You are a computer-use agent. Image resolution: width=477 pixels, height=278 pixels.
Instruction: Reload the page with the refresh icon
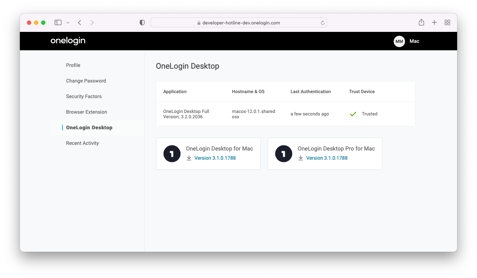(322, 23)
